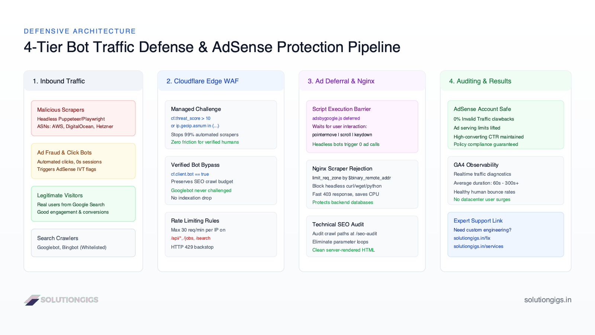Click the Managed Challenge heading
The image size is (595, 335).
pyautogui.click(x=196, y=109)
